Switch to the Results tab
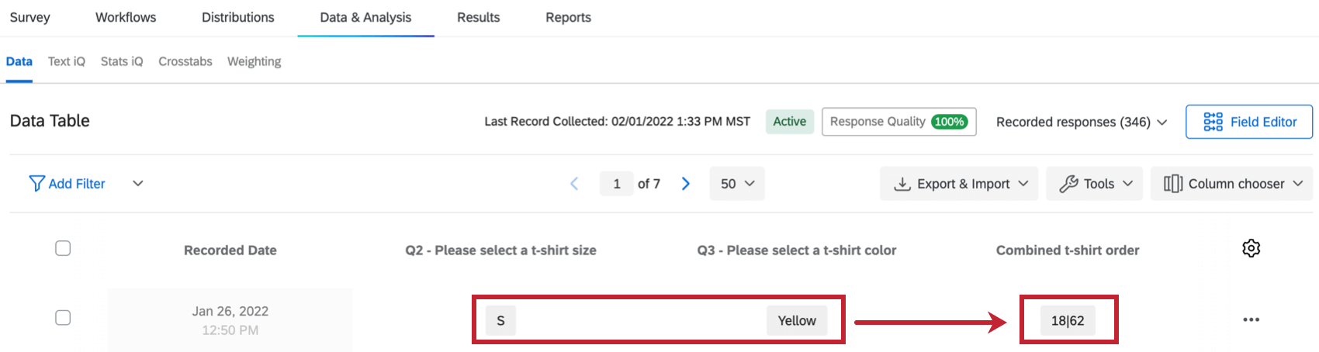This screenshot has width=1319, height=352. [478, 17]
